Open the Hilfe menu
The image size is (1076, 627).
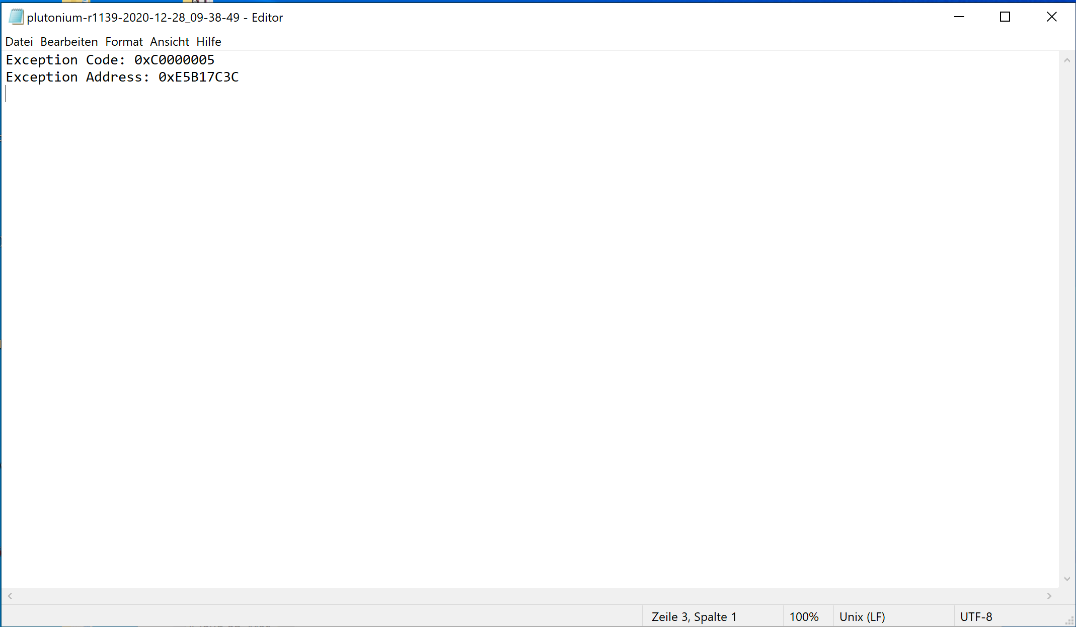click(x=209, y=42)
